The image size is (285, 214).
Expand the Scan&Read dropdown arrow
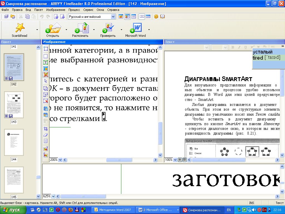[37, 30]
